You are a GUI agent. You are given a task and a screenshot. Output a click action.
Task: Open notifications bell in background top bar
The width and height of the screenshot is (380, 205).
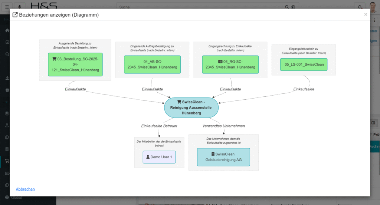(360, 7)
